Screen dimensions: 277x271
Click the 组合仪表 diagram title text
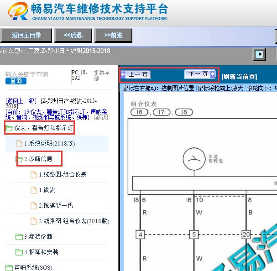point(144,104)
